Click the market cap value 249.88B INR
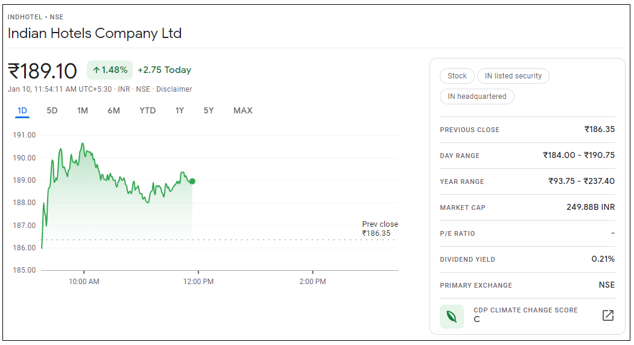This screenshot has height=345, width=634. (x=591, y=207)
